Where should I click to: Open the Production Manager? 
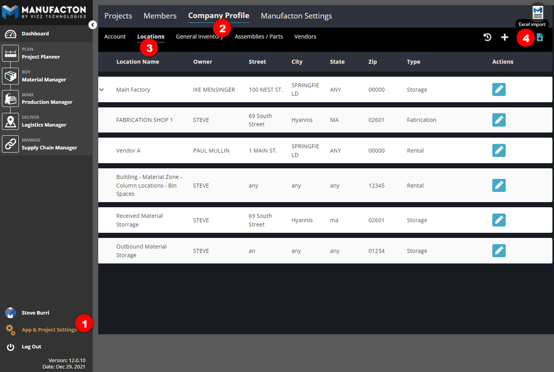pos(10,99)
